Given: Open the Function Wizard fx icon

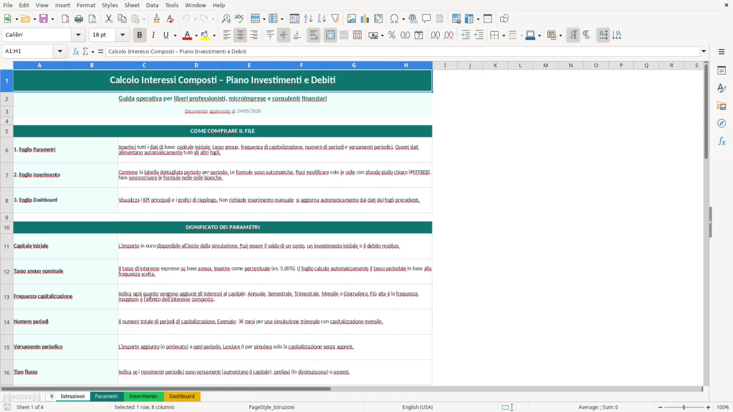Looking at the screenshot, I should click(x=76, y=51).
